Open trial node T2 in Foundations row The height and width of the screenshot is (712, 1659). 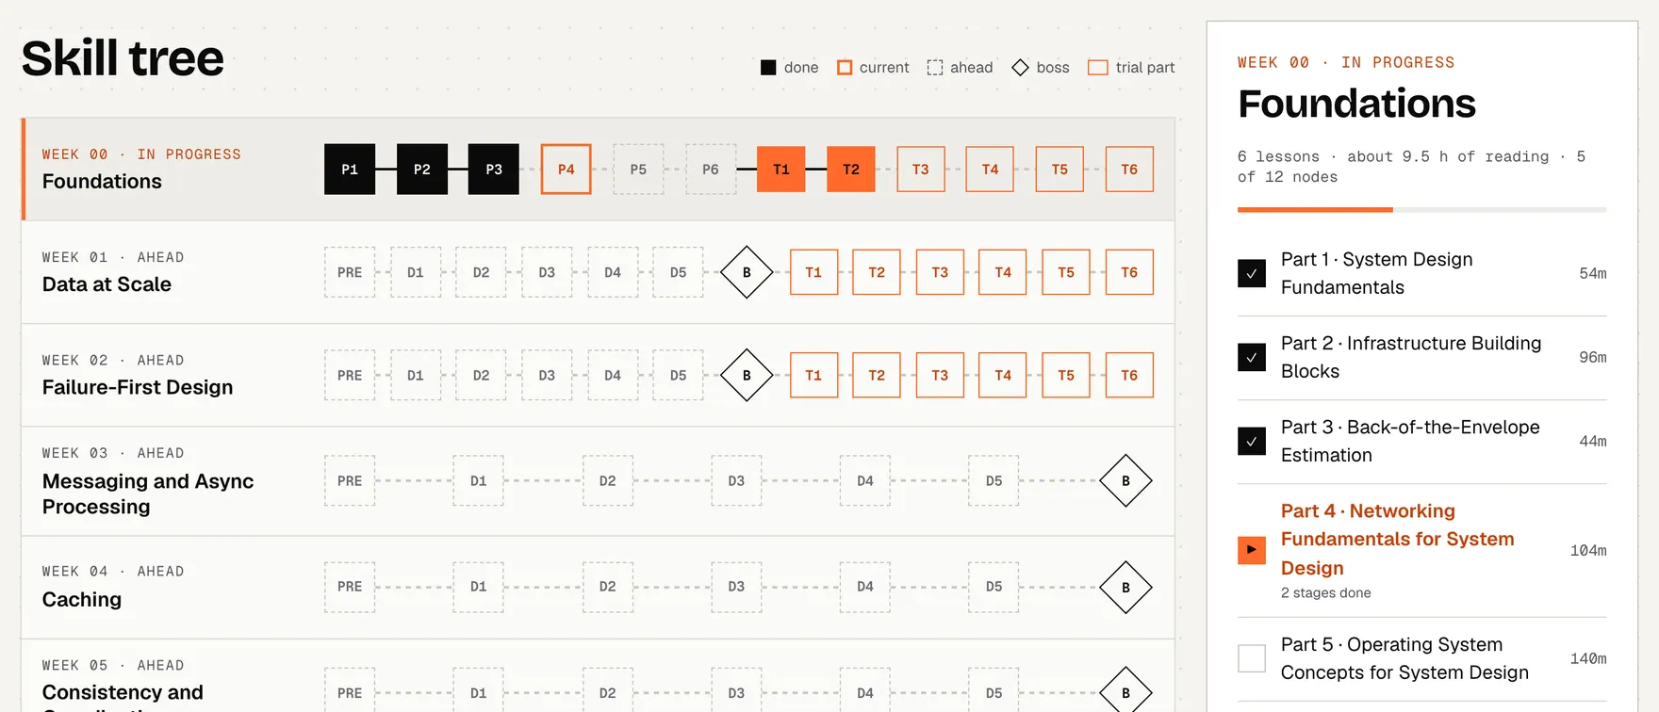851,170
